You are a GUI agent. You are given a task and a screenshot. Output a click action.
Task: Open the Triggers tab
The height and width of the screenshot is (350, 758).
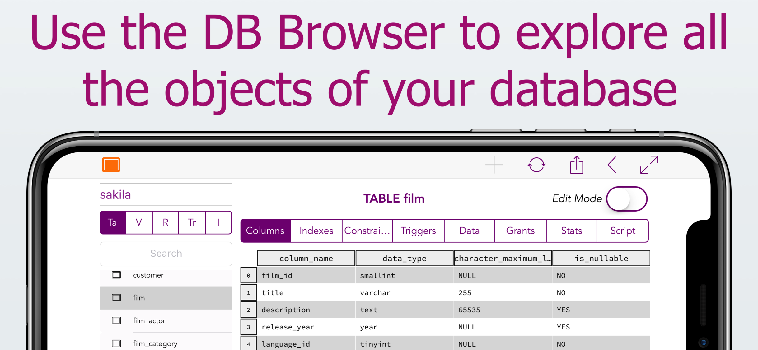pyautogui.click(x=418, y=231)
